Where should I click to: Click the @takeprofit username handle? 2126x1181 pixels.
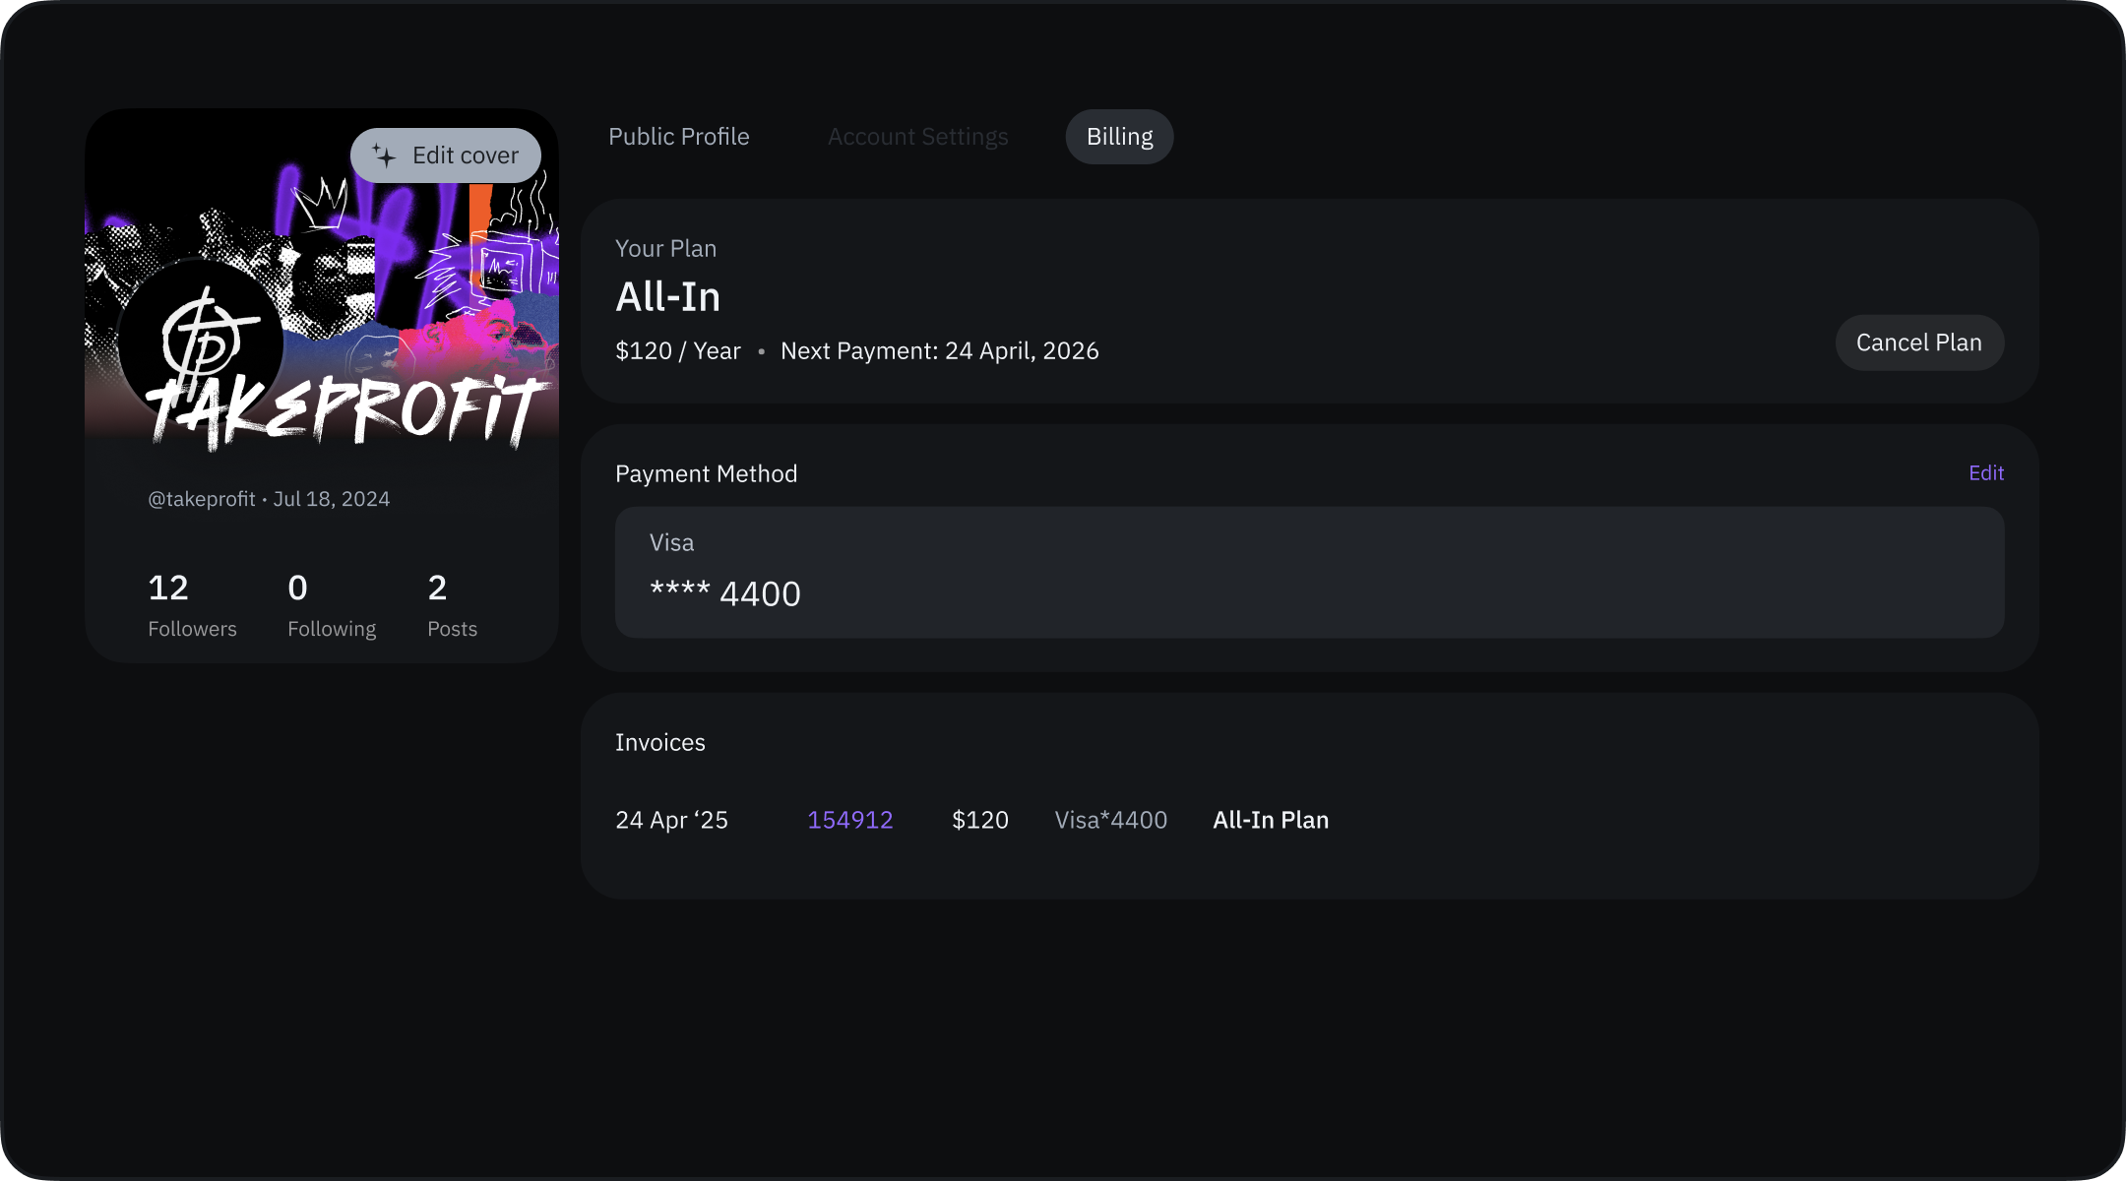202,499
